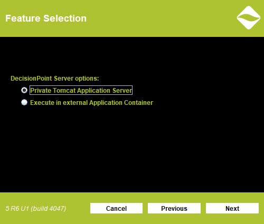
Task: Go back with the Previous button
Action: click(x=174, y=208)
